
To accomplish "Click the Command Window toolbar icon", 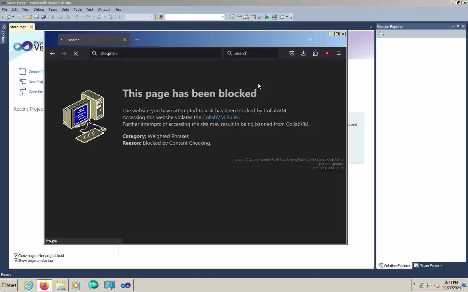I will coord(282,17).
